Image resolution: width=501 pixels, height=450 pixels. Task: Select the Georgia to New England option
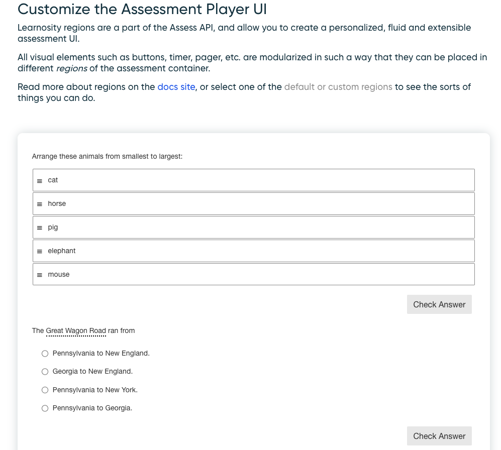(x=45, y=371)
